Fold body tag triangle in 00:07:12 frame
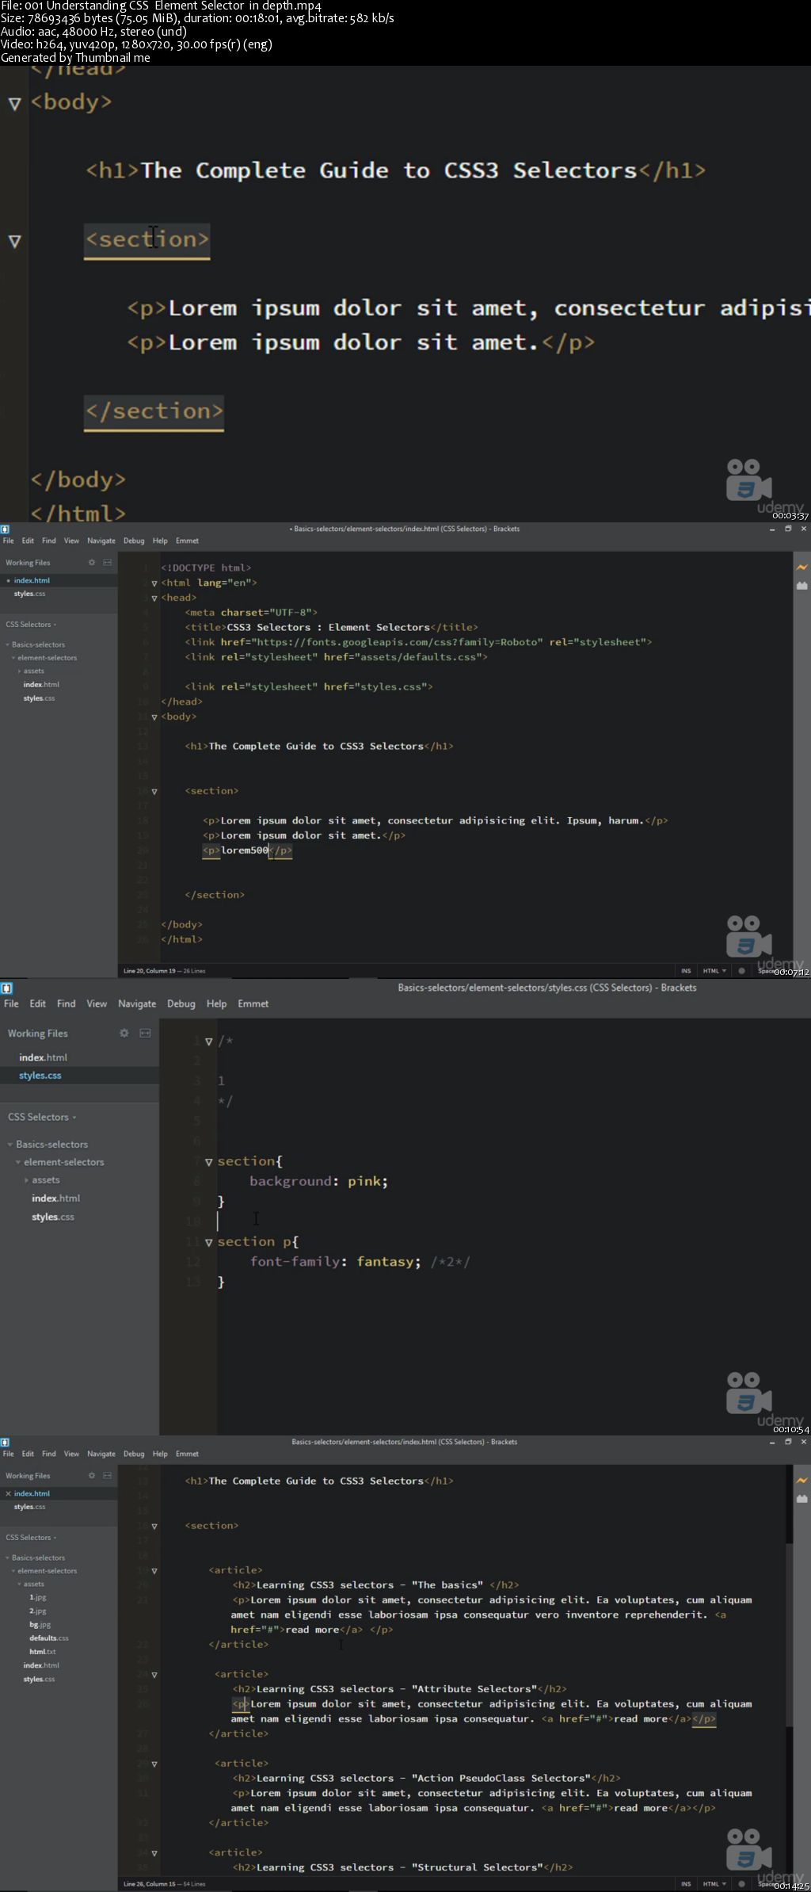This screenshot has width=811, height=1892. (x=154, y=717)
